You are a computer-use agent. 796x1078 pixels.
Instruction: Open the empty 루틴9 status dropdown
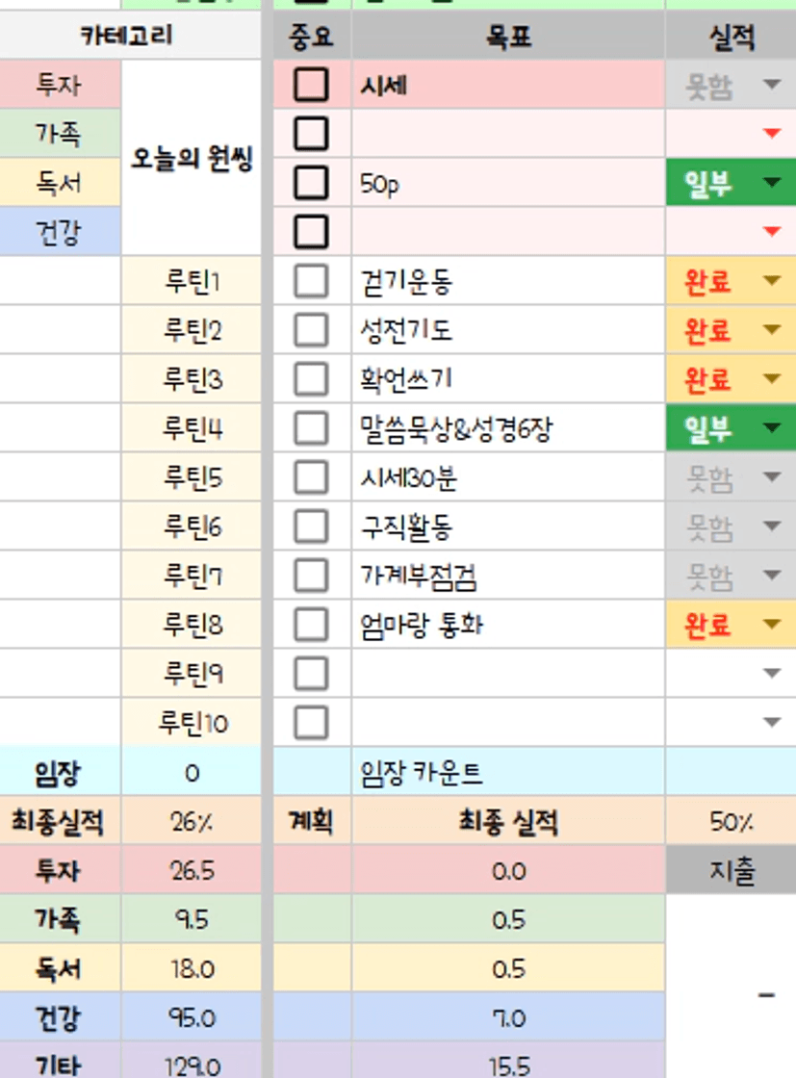(x=771, y=674)
